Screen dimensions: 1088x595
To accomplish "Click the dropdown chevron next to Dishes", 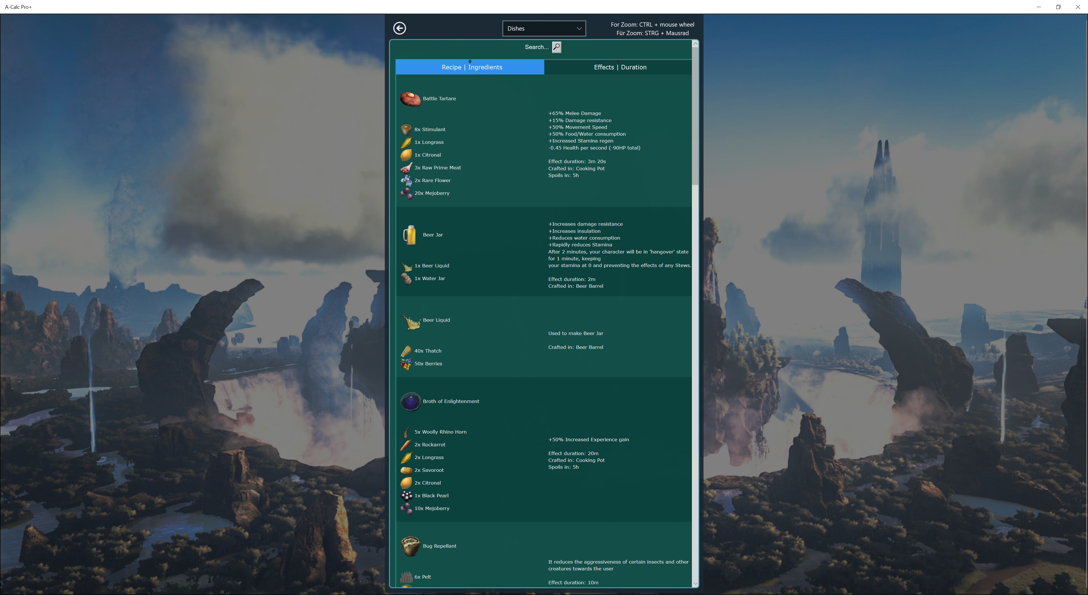I will coord(579,28).
